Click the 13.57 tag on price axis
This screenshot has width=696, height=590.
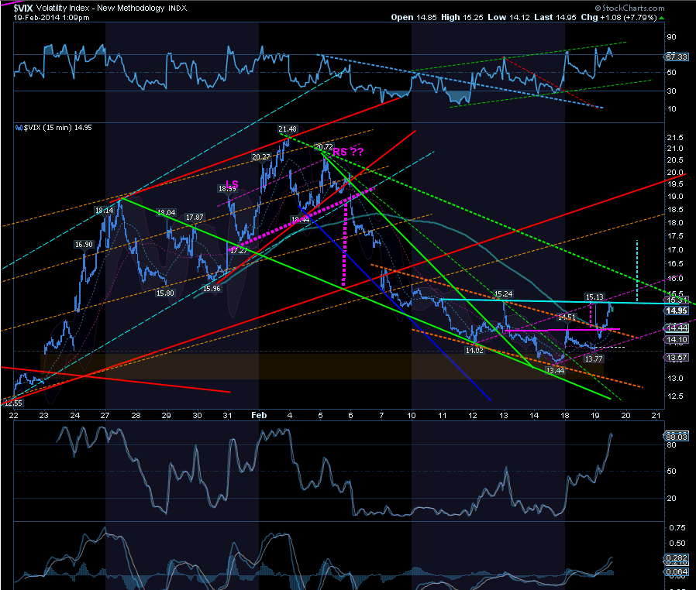[677, 357]
